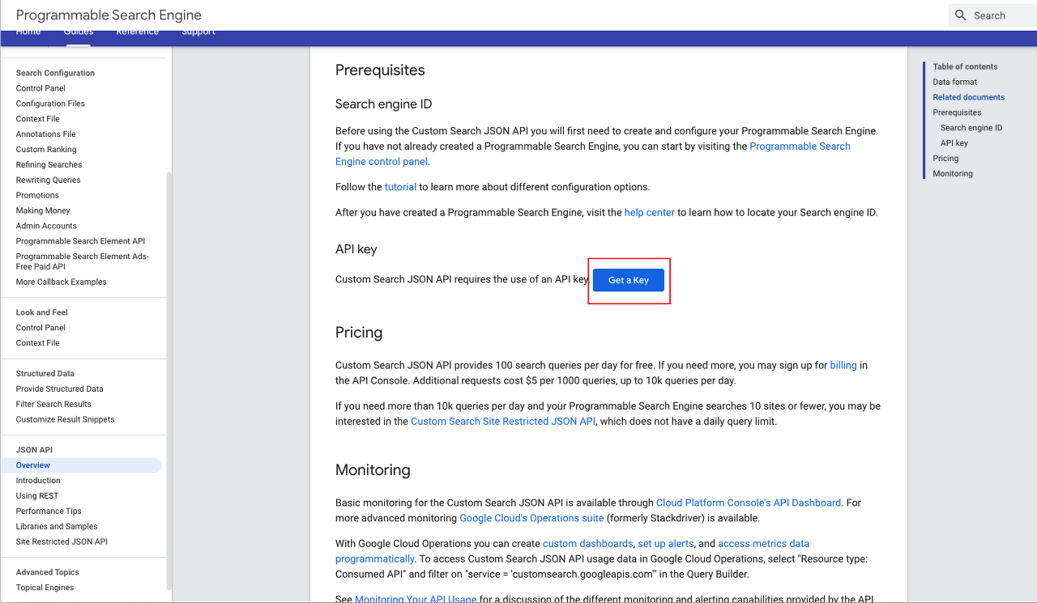Open Performance Tips in sidebar
Screen dimensions: 1037x603
49,512
